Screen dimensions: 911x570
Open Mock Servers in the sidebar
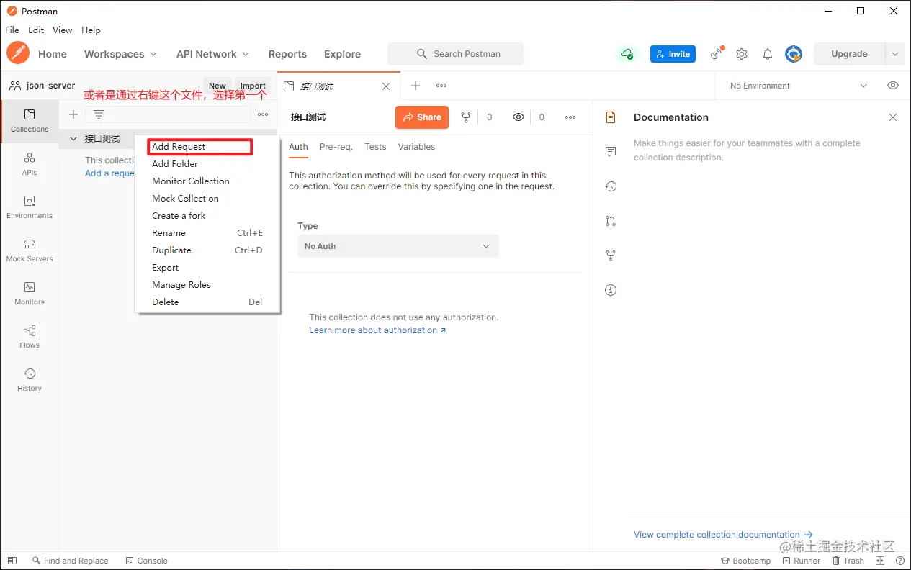[x=30, y=250]
